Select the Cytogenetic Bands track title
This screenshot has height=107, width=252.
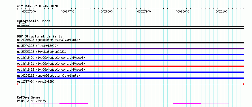pos(34,21)
